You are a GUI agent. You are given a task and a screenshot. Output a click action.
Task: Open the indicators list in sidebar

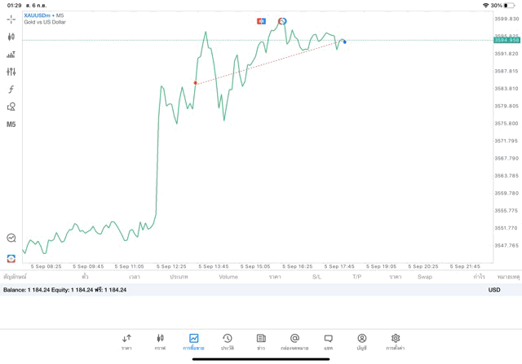point(11,55)
